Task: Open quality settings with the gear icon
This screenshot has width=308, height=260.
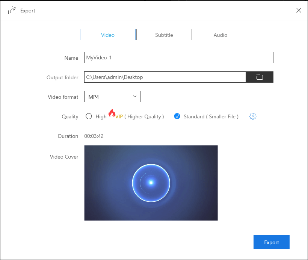Action: pyautogui.click(x=253, y=116)
